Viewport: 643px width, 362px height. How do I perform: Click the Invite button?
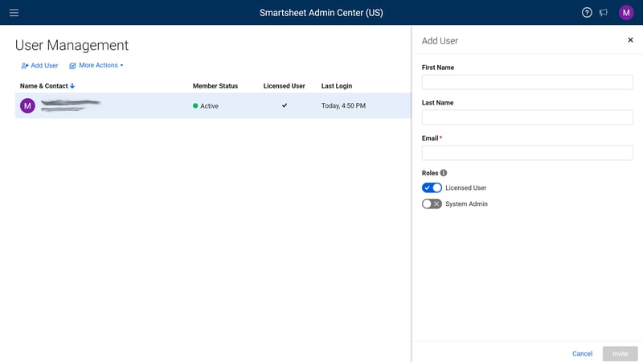[x=620, y=353]
